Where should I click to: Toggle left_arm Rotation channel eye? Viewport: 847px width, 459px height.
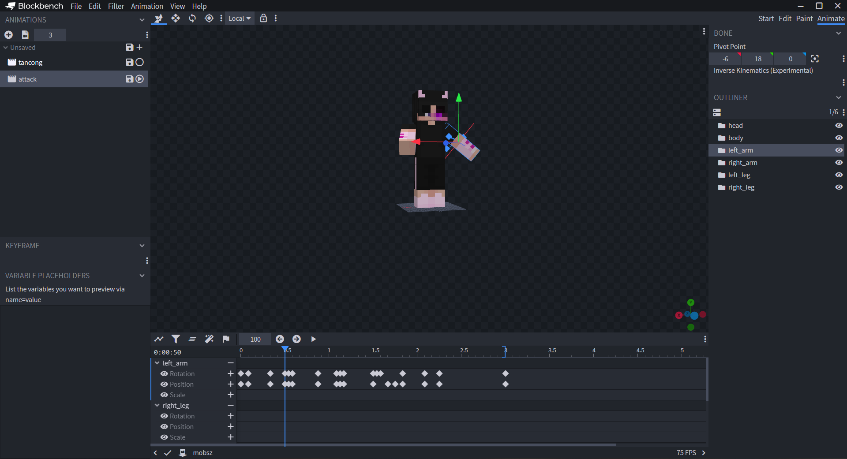click(164, 374)
